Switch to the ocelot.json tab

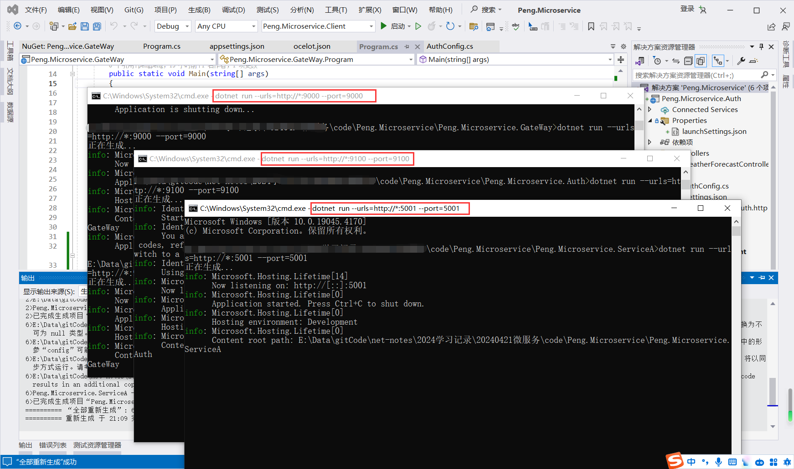tap(312, 46)
